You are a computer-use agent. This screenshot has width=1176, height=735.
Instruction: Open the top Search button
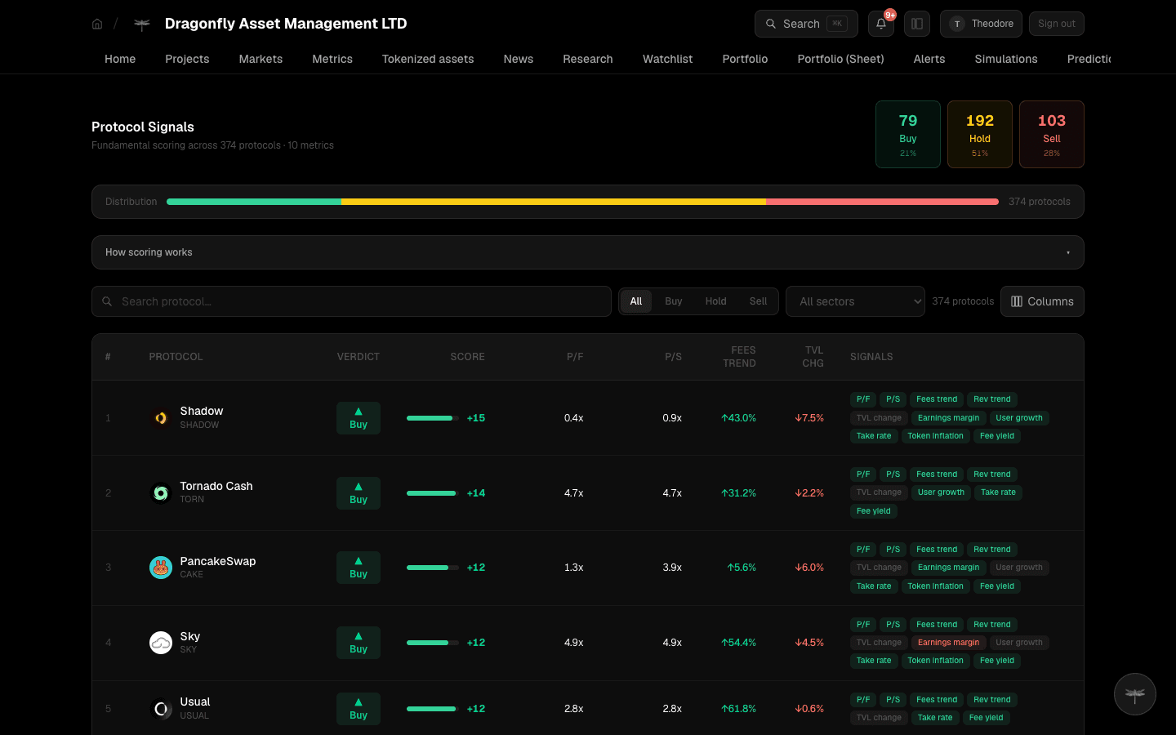[806, 24]
